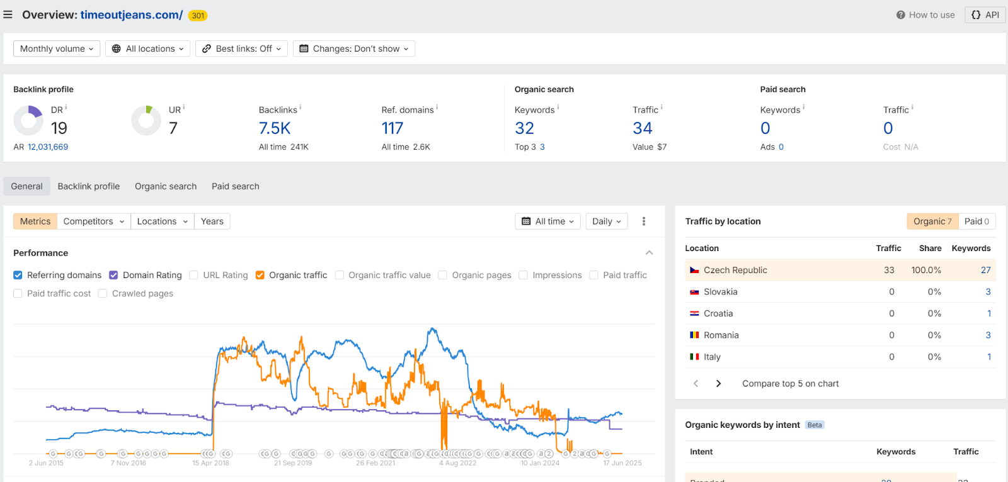
Task: Click the Organic search Traffic info icon
Action: click(661, 107)
